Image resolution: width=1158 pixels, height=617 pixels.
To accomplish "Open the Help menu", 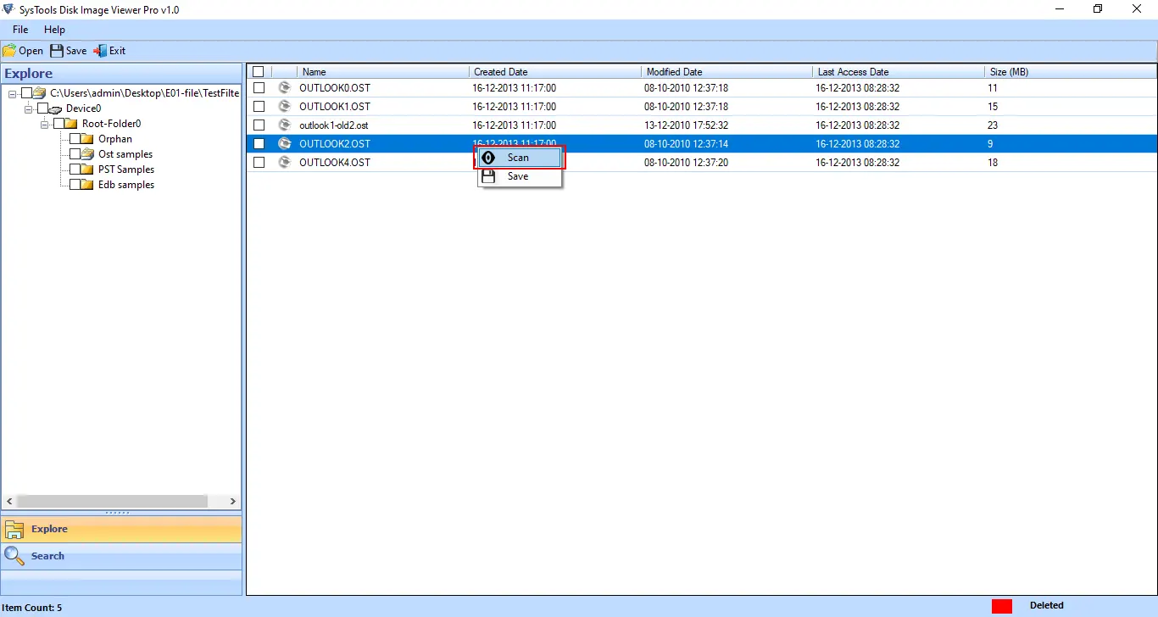I will (x=54, y=30).
